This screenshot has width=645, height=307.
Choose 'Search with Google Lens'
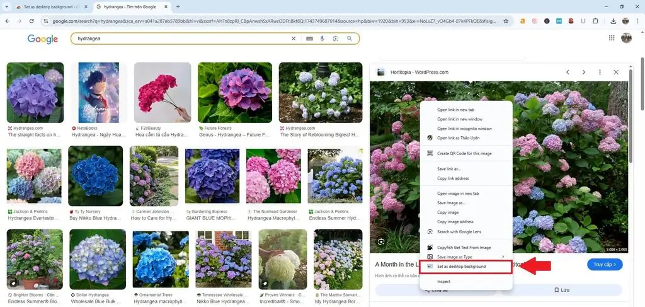pos(465,232)
